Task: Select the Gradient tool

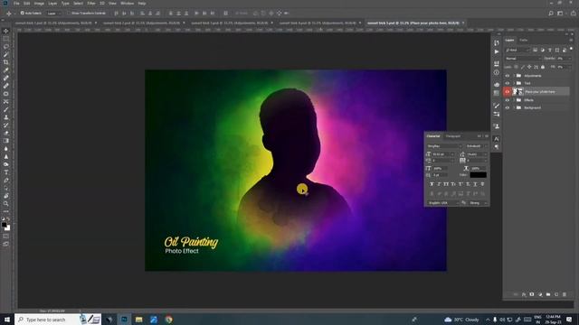Action: [6, 141]
